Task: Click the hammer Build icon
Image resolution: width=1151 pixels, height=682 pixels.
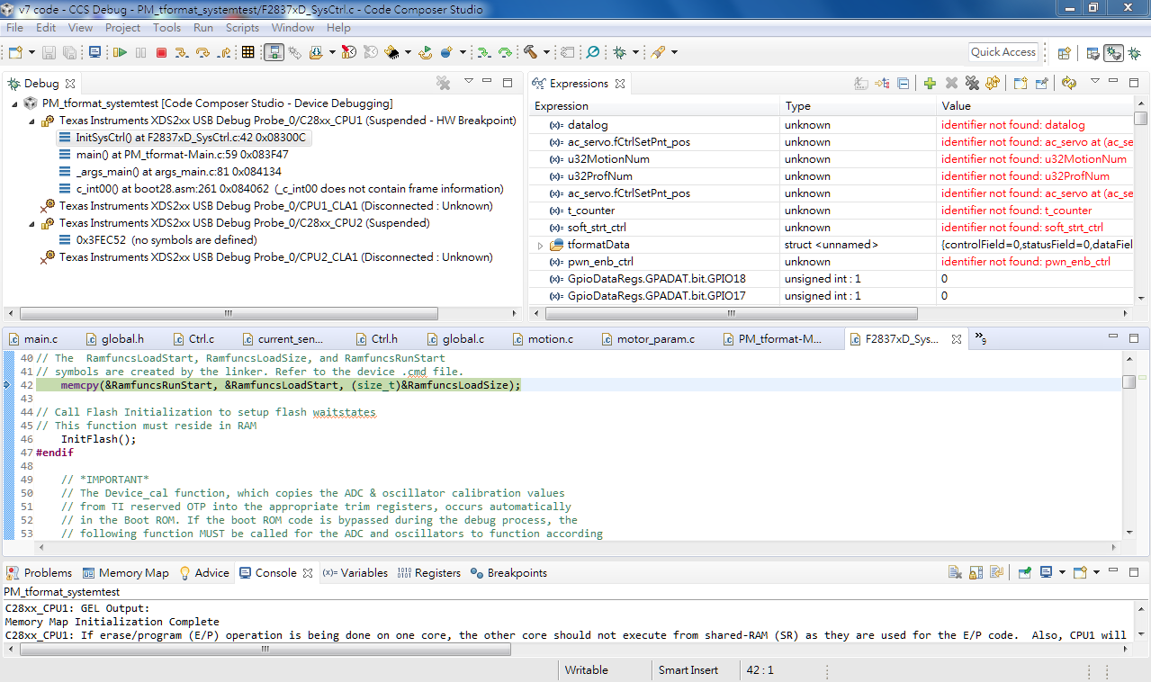Action: 530,53
